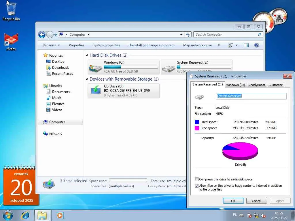Open the r3dfox desktop shortcut

[x=11, y=42]
